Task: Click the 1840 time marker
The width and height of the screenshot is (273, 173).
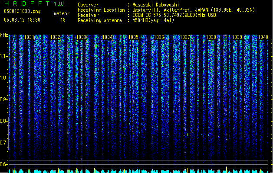Action: [263, 37]
